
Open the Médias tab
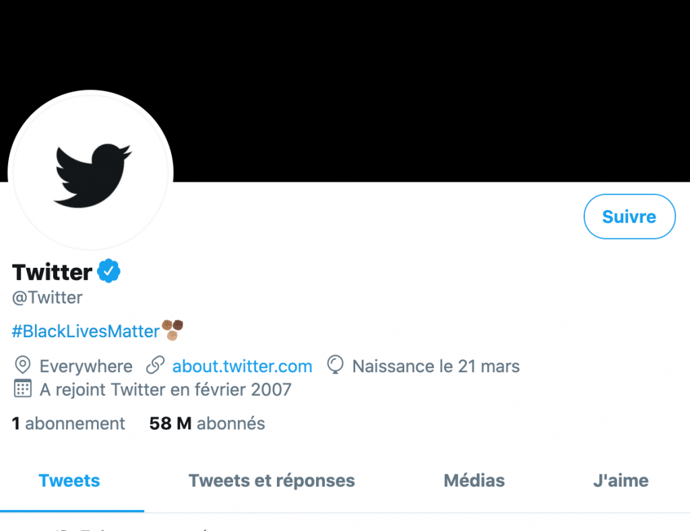coord(474,481)
